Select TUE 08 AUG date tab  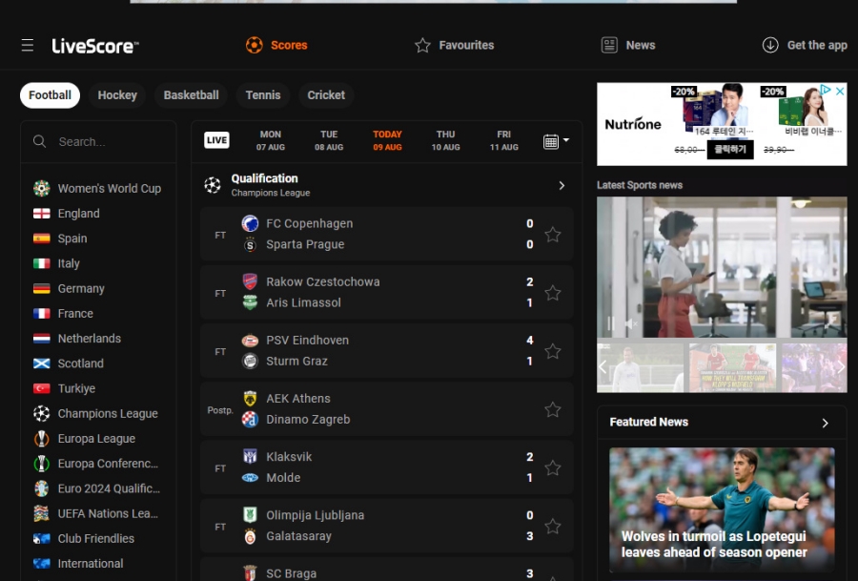329,141
